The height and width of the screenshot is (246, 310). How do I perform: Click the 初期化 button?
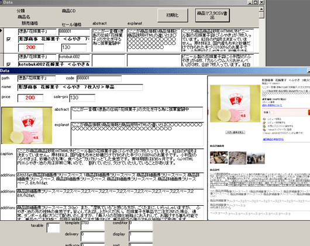pos(173,15)
